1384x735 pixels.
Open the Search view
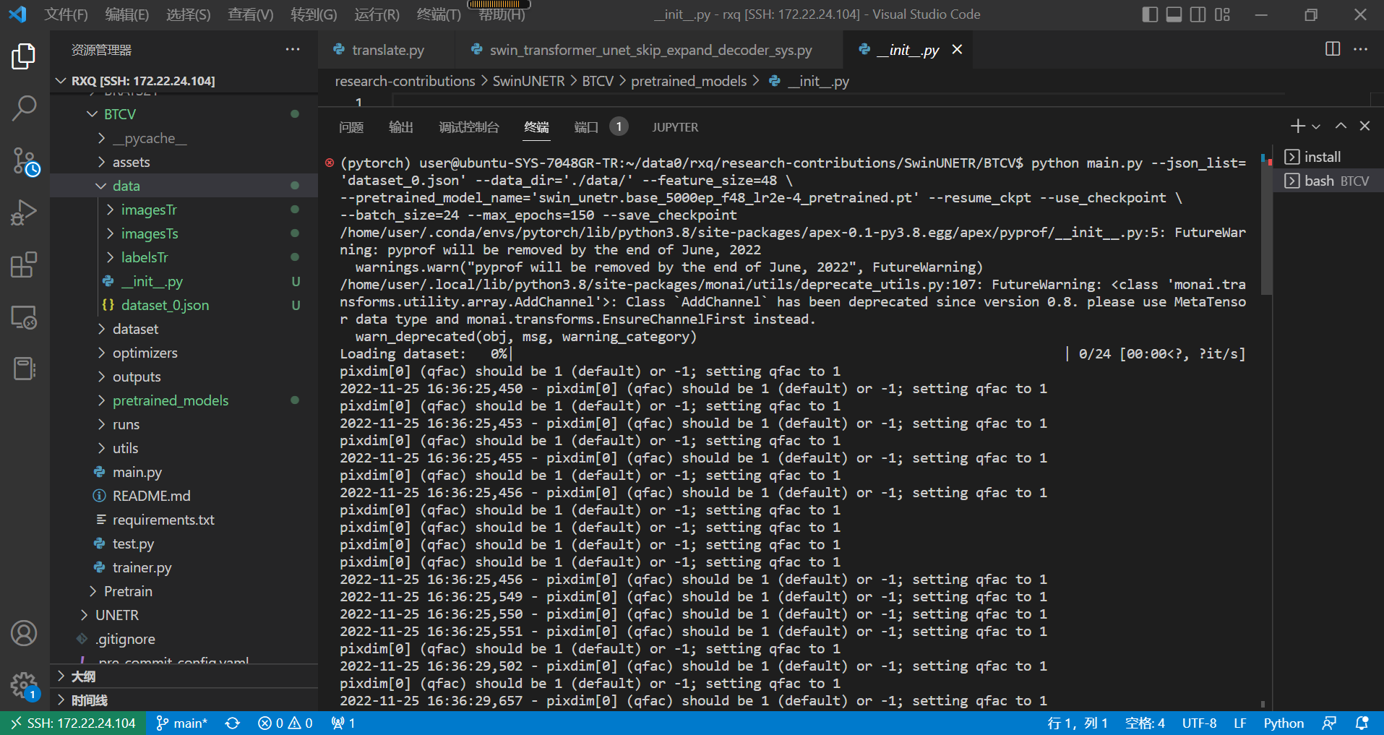tap(24, 107)
